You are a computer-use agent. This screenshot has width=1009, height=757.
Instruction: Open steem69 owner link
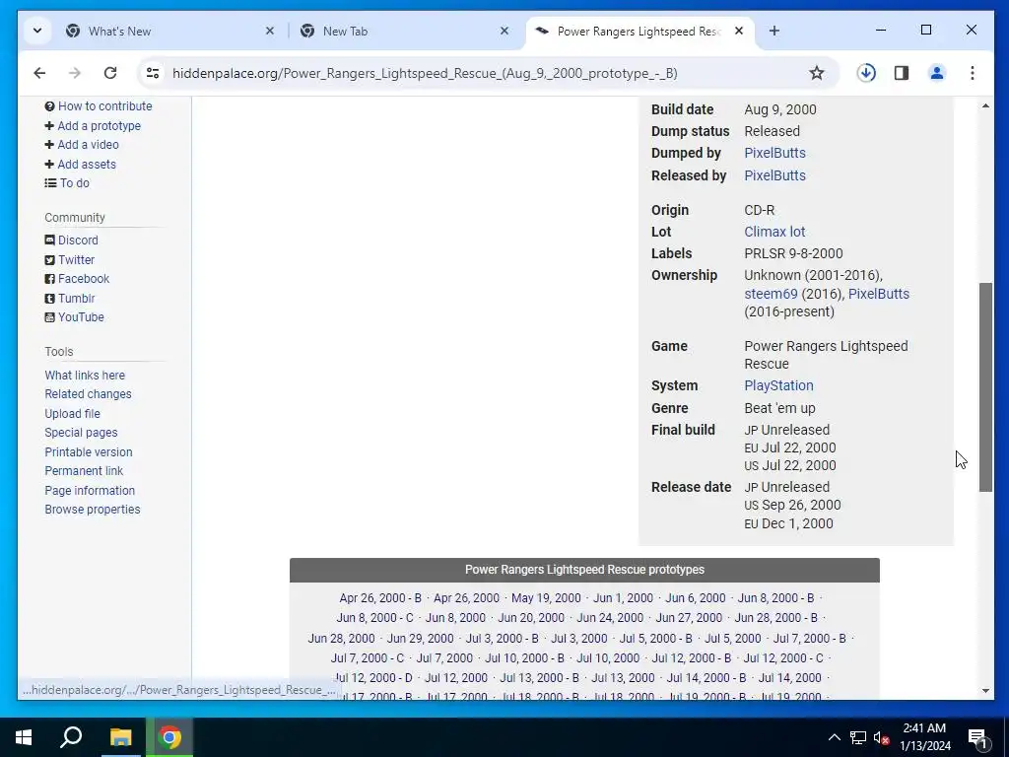[x=771, y=294]
